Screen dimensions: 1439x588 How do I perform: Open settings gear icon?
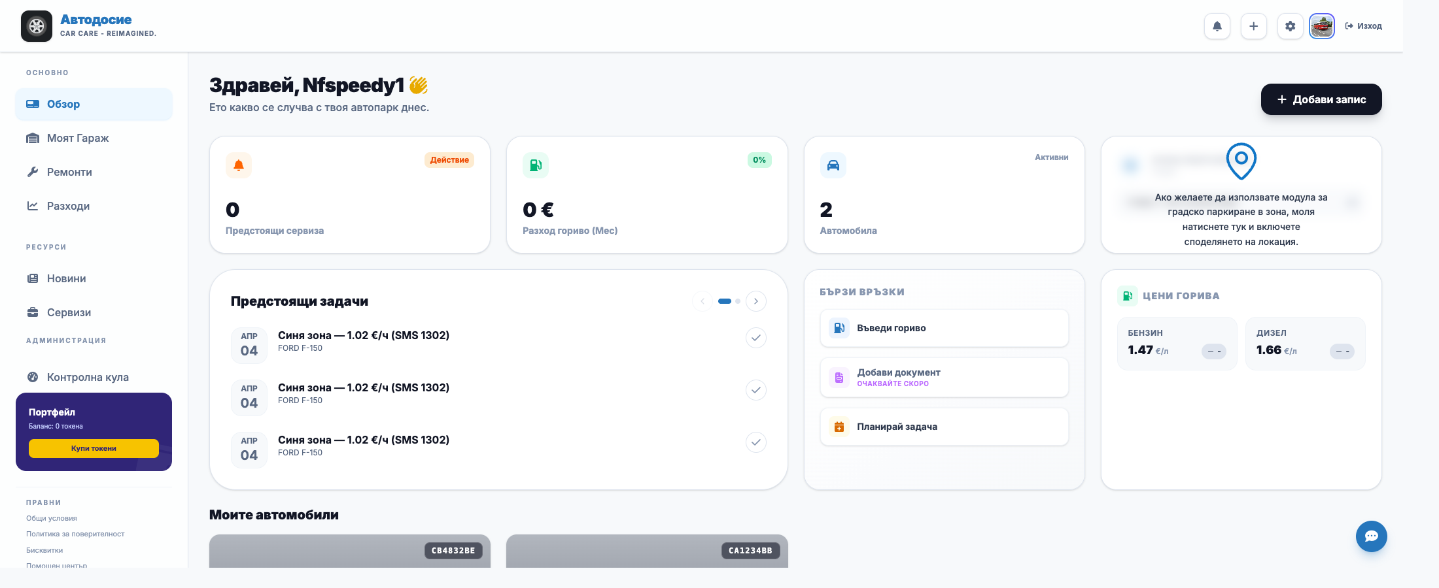(1291, 26)
